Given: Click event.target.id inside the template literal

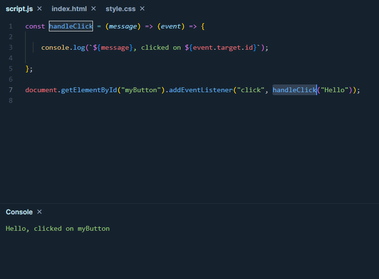Looking at the screenshot, I should click(223, 47).
